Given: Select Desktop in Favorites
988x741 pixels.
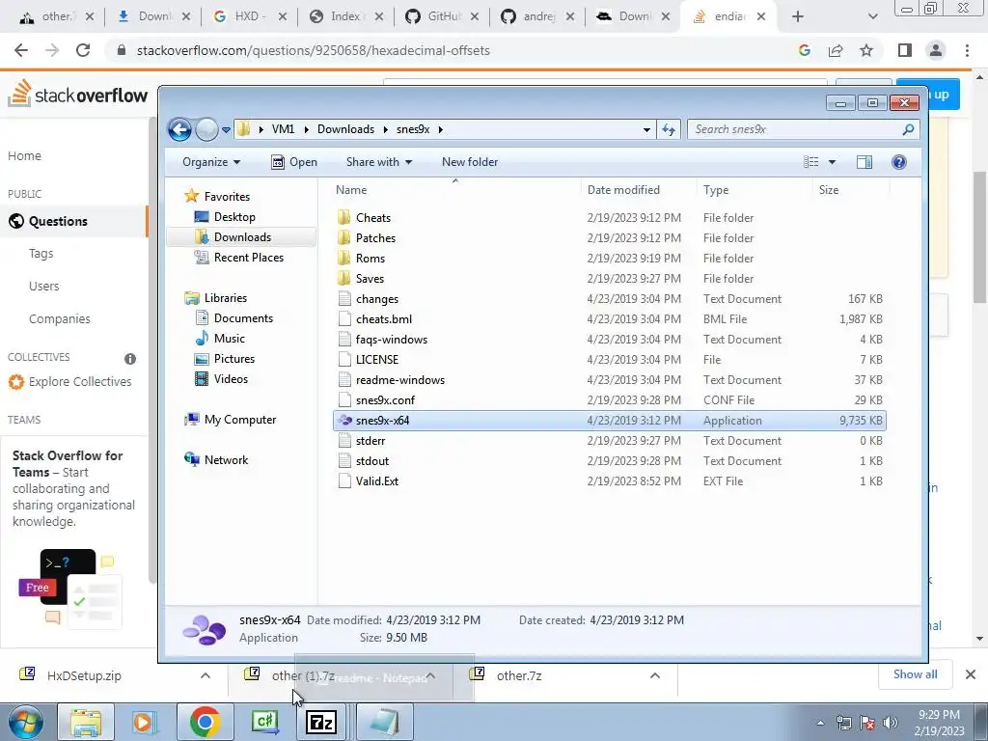Looking at the screenshot, I should 234,217.
